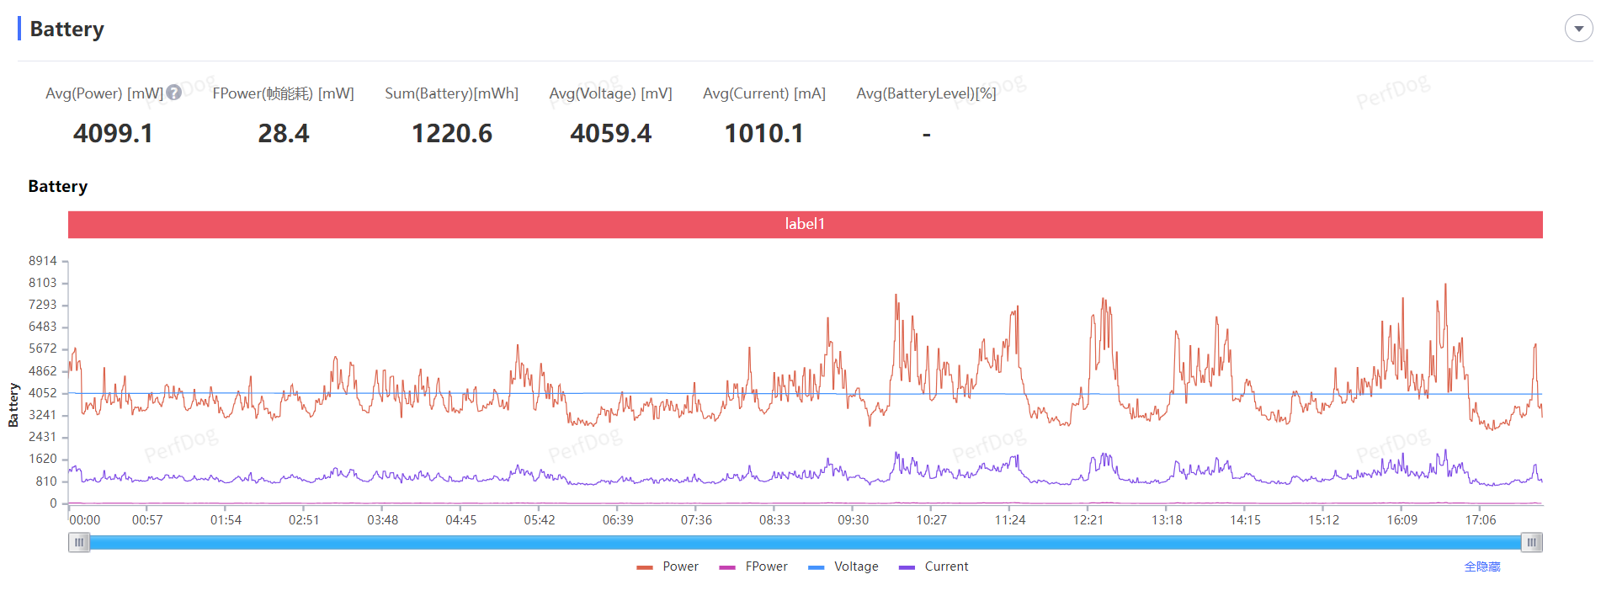The height and width of the screenshot is (601, 1601).
Task: Toggle Voltage line visibility in legend
Action: (843, 566)
